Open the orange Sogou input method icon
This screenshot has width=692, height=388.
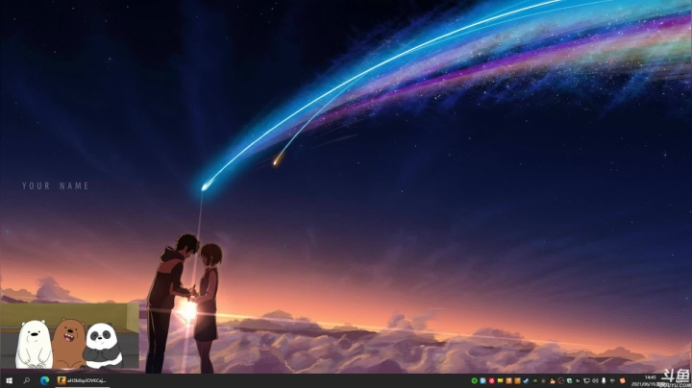[x=622, y=380]
